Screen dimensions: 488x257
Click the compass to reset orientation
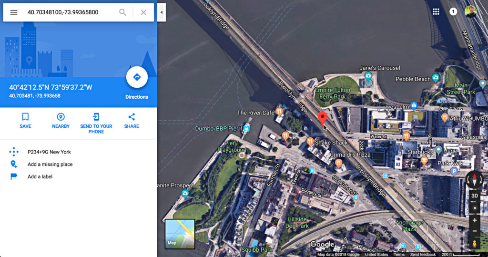tap(474, 180)
